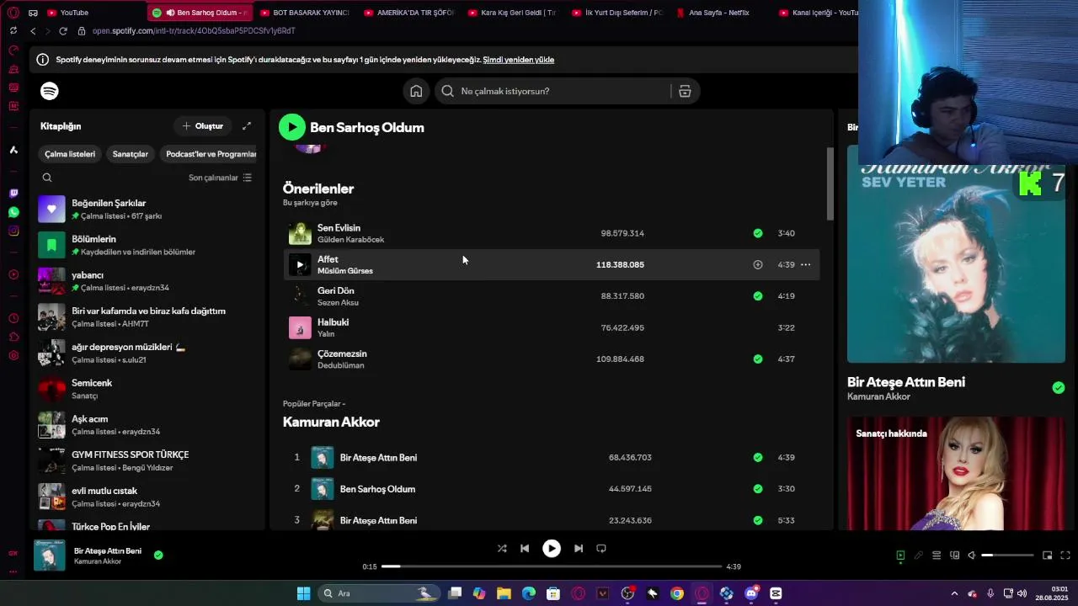Open the Windows Start menu
The image size is (1078, 606).
pos(303,593)
